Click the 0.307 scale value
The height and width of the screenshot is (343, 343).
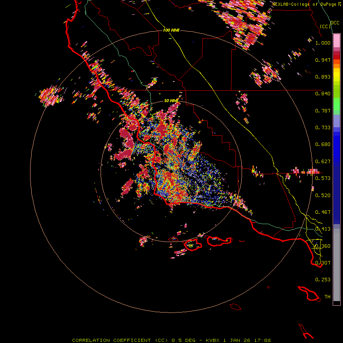(x=323, y=263)
